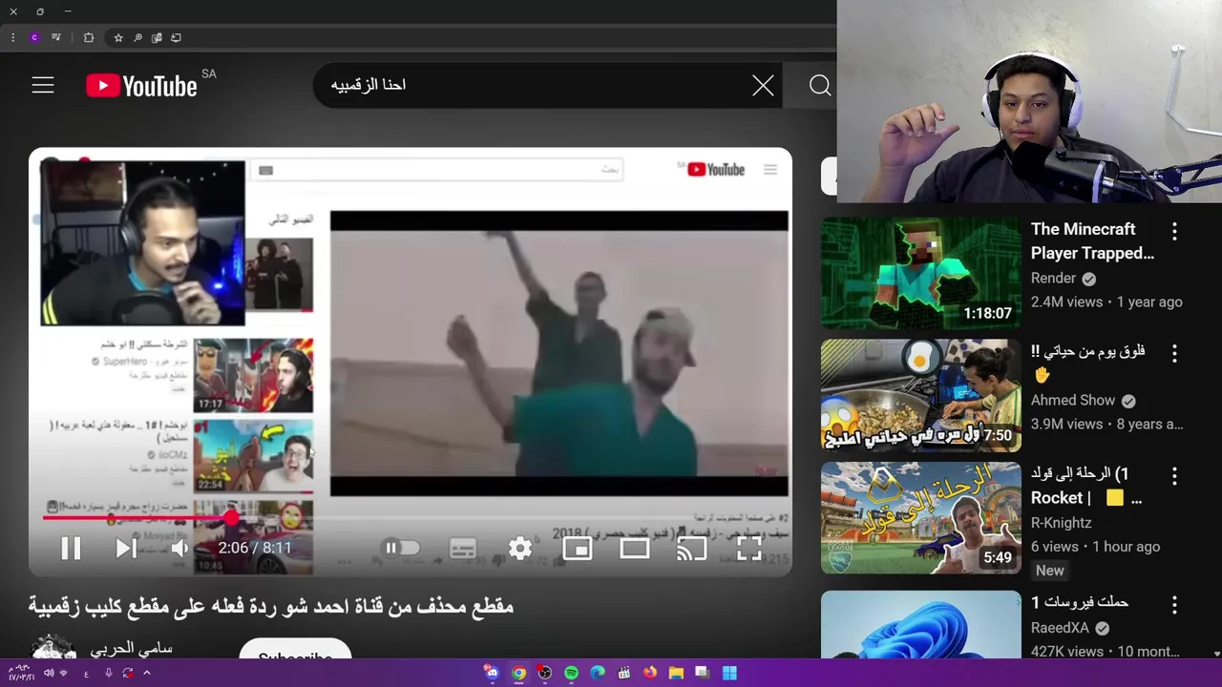This screenshot has height=687, width=1222.
Task: Open the R-Knightz channel name
Action: click(1061, 523)
